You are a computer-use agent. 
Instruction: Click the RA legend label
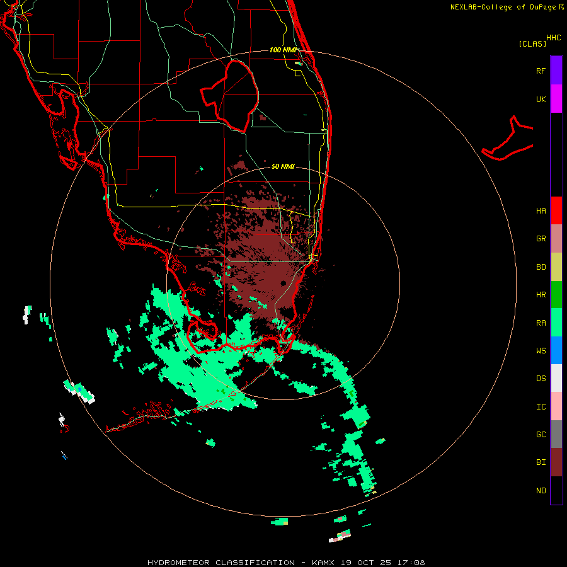pyautogui.click(x=541, y=323)
